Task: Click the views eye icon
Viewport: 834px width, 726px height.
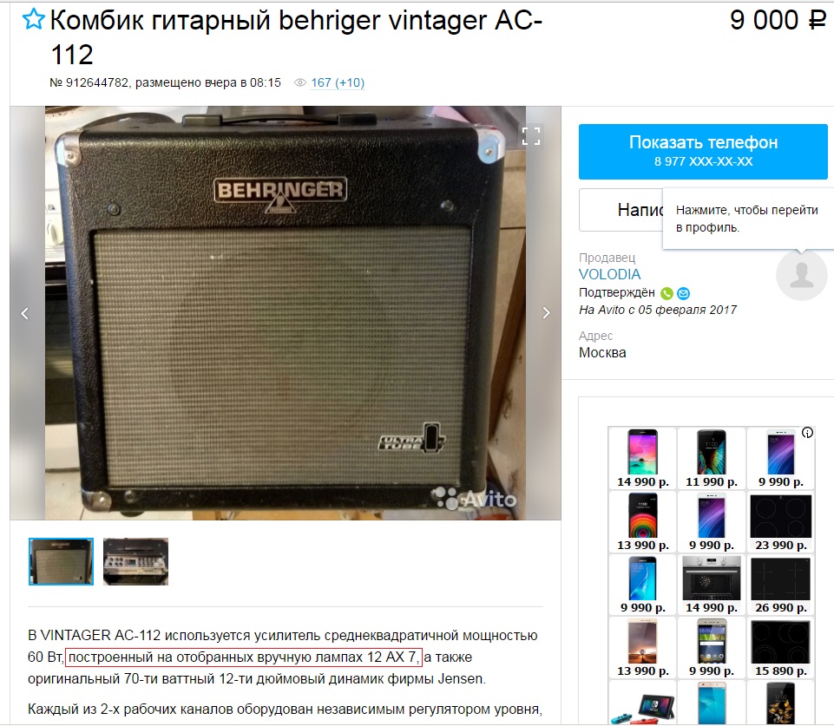Action: 300,83
